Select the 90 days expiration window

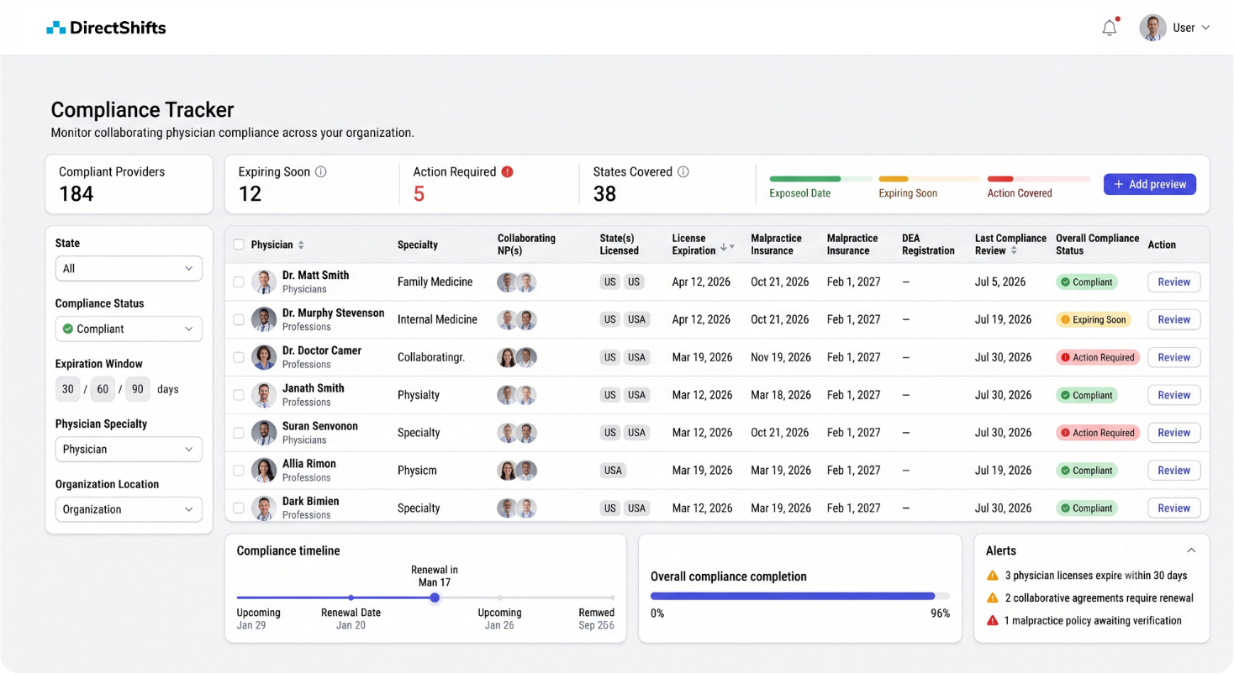[138, 389]
